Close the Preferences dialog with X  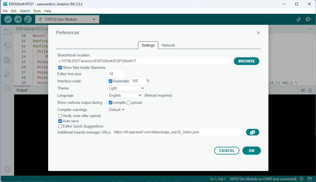click(258, 33)
